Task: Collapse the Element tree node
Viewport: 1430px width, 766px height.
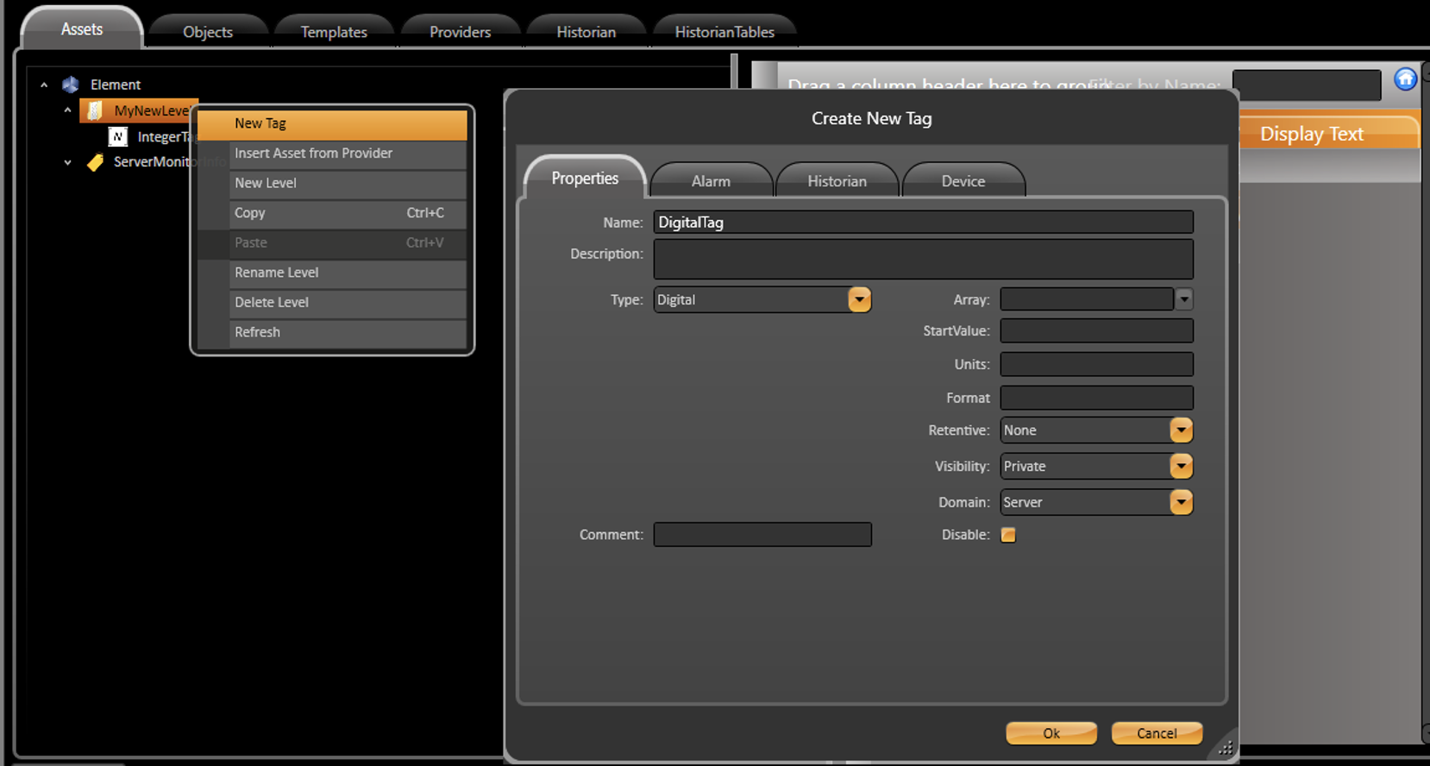Action: tap(44, 85)
